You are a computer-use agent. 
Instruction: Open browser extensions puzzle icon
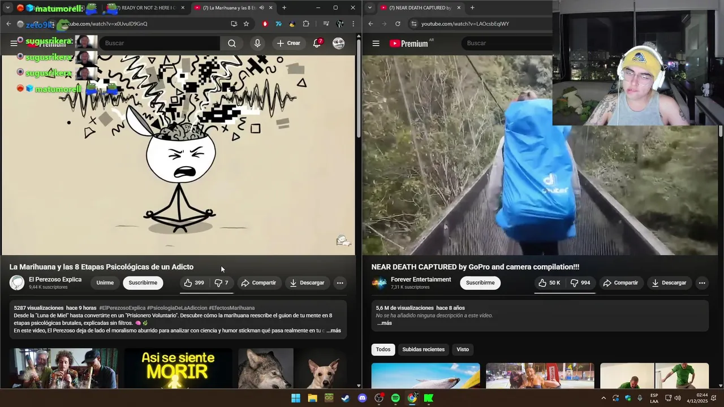[x=306, y=24]
